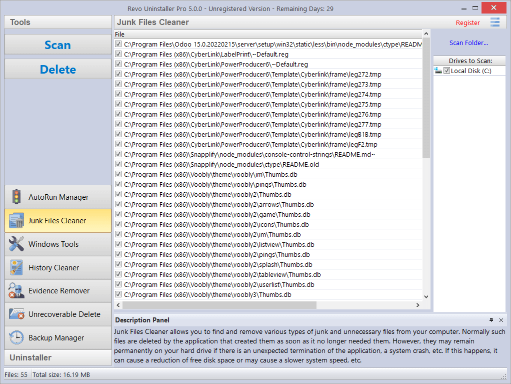Click the Local Disk (C:) drive icon
This screenshot has height=384, width=511.
tap(438, 71)
